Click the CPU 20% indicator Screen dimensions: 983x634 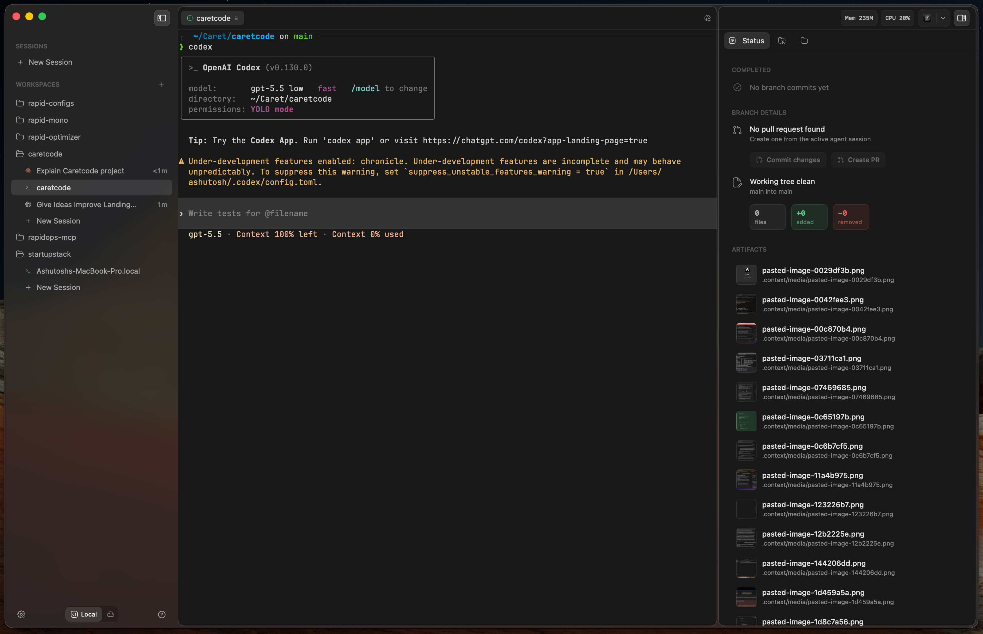pyautogui.click(x=897, y=18)
